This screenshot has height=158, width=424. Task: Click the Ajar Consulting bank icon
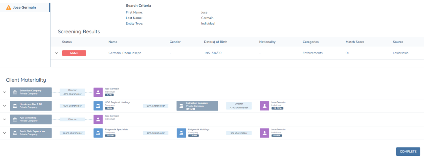click(x=15, y=119)
